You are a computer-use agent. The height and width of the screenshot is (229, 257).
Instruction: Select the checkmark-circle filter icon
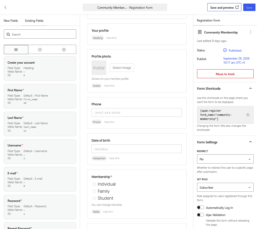tap(40, 50)
